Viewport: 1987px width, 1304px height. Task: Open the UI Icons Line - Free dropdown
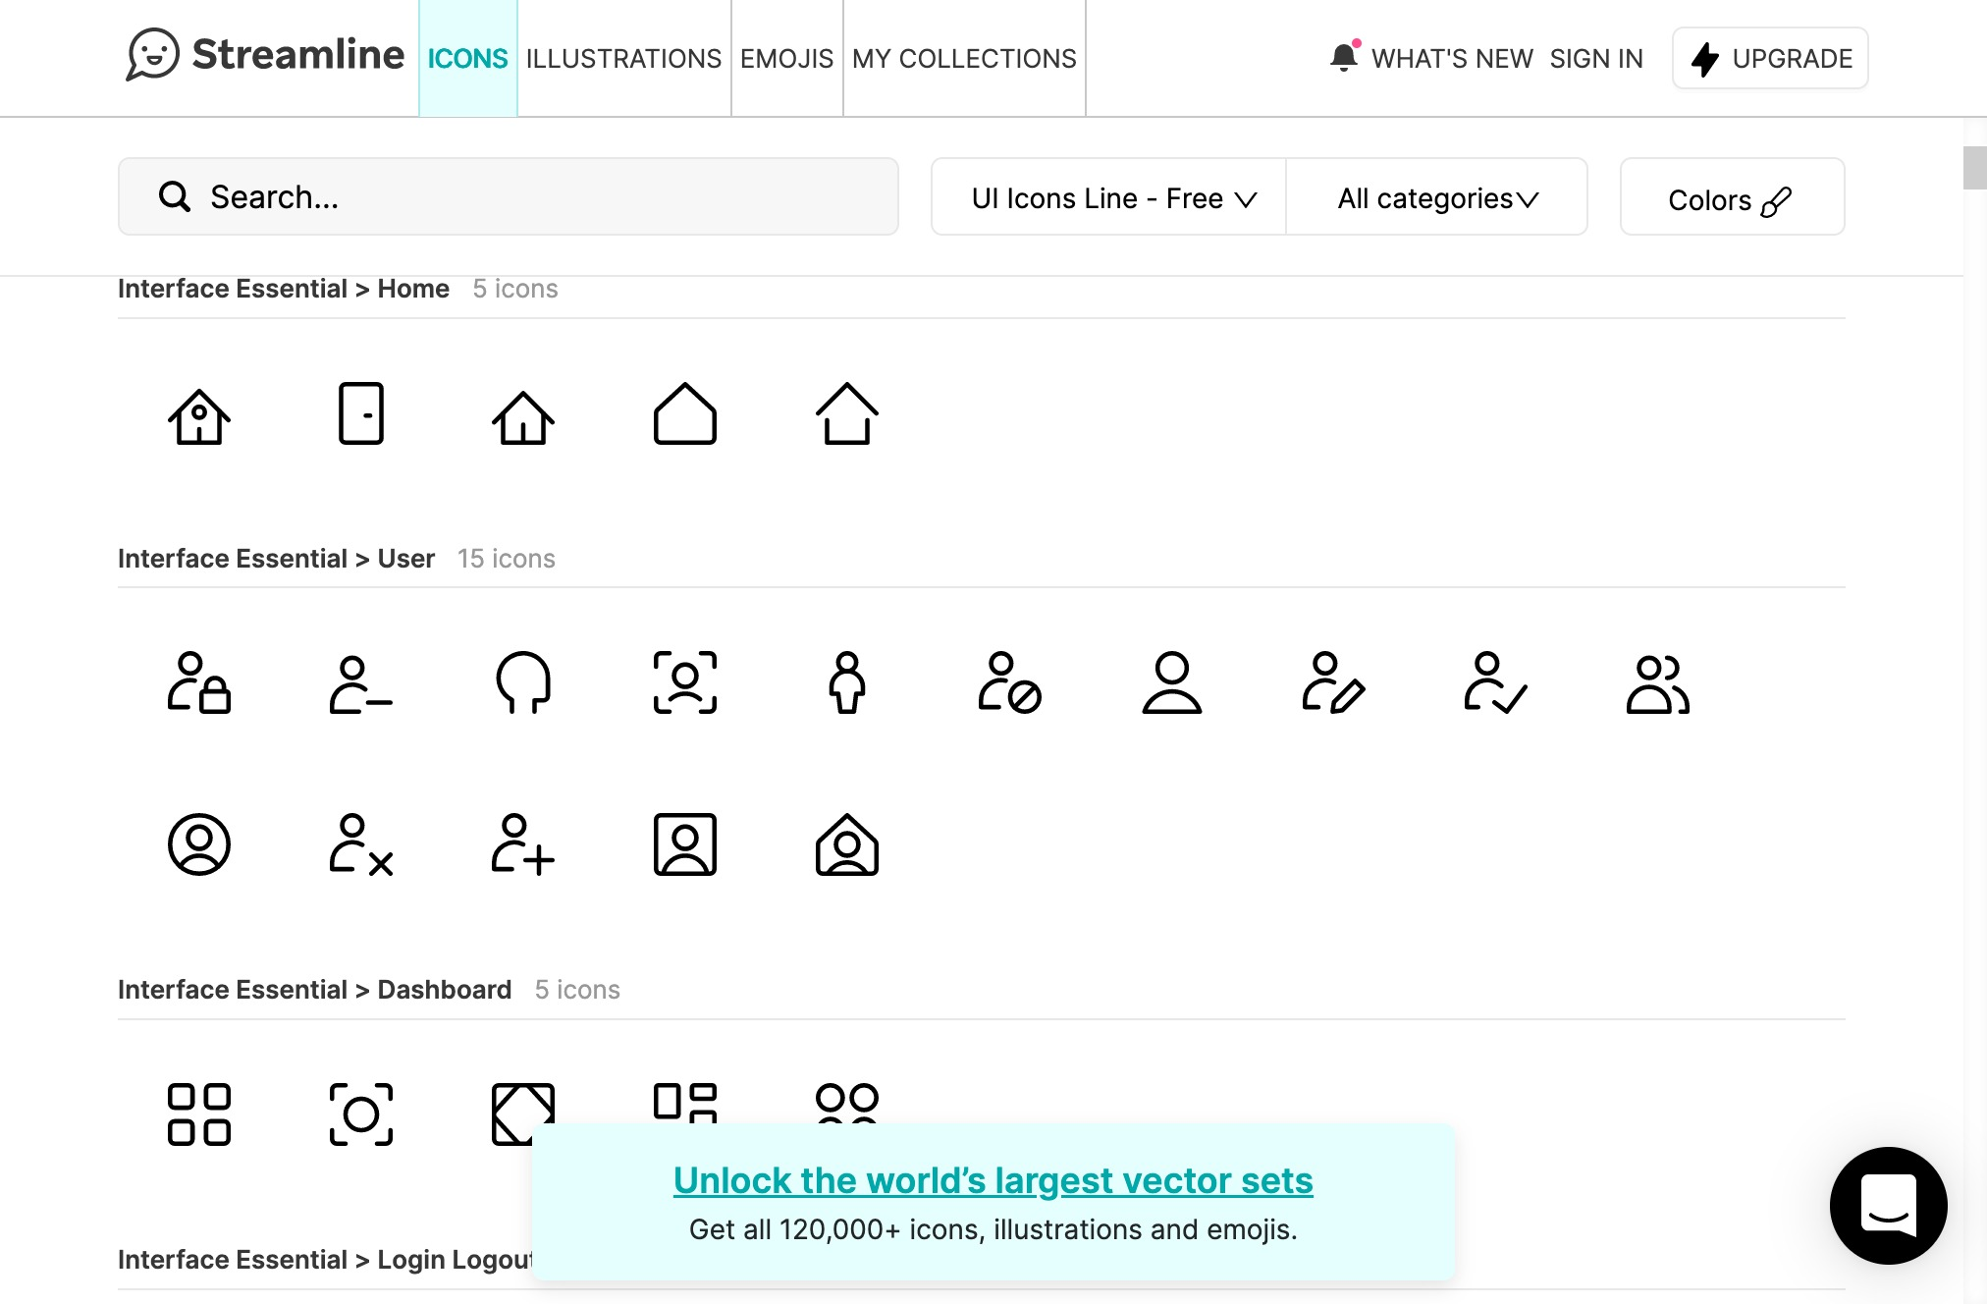(x=1109, y=197)
